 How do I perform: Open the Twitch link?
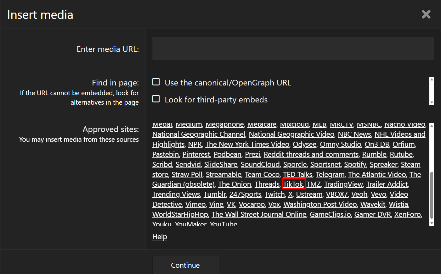tap(275, 195)
